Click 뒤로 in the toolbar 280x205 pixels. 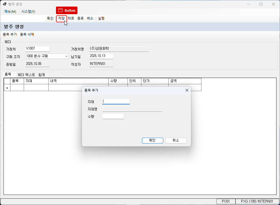click(71, 18)
